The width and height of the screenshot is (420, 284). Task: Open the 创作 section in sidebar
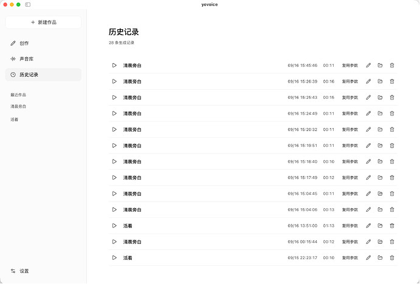point(43,43)
